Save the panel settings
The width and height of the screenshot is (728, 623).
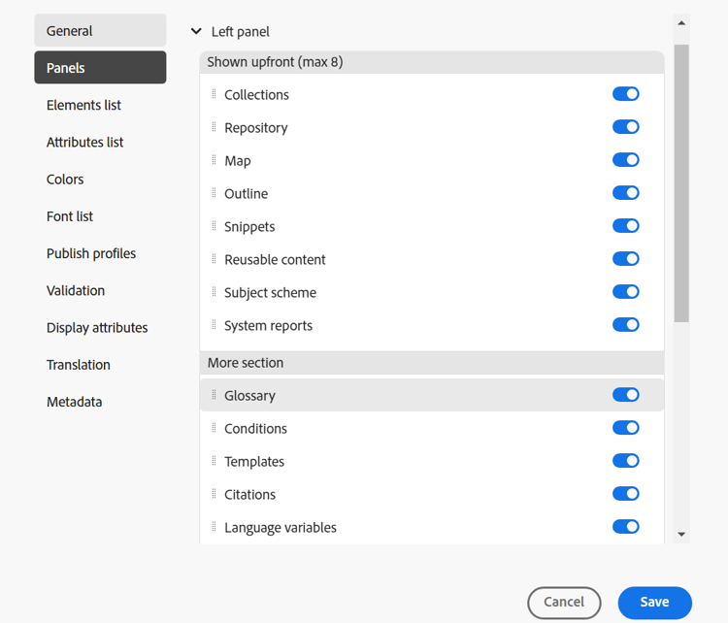654,603
